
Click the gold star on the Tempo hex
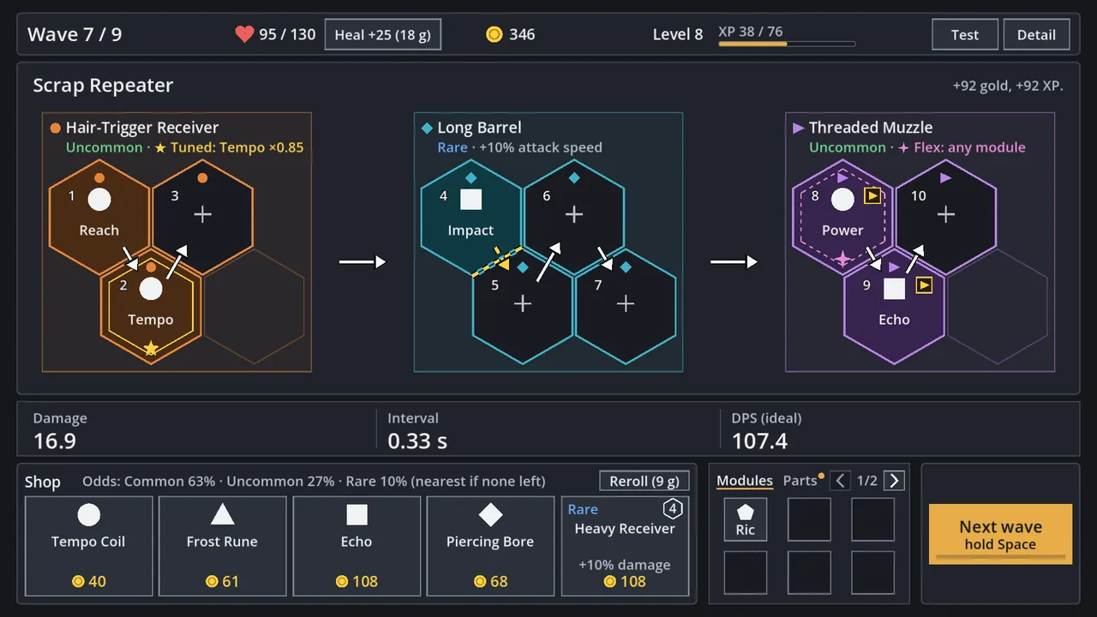click(151, 348)
